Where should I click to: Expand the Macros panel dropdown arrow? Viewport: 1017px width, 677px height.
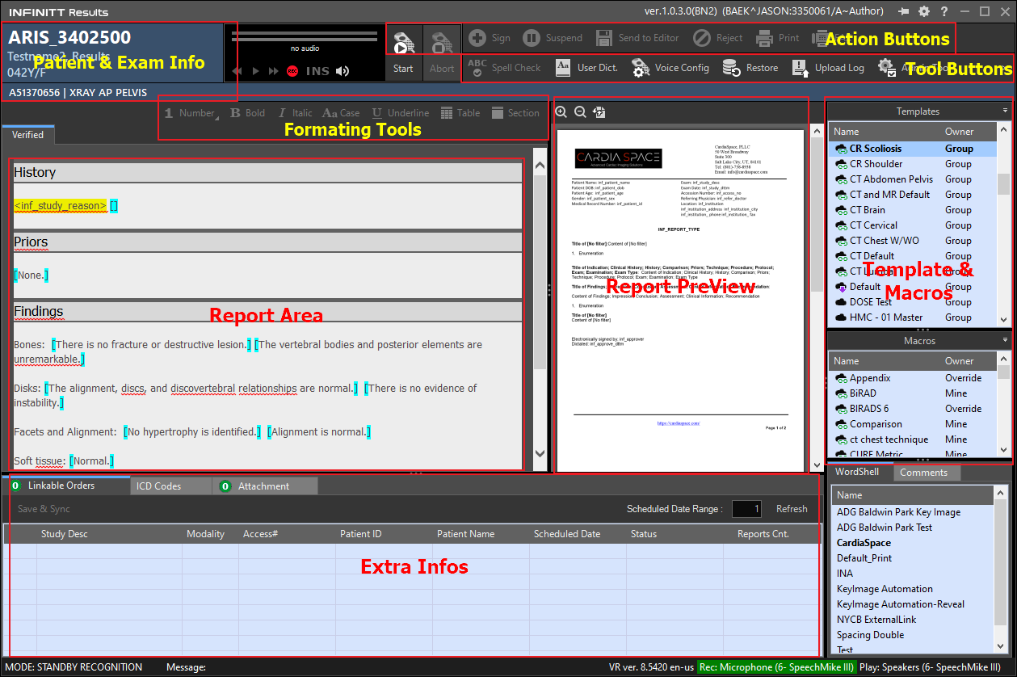pos(1006,340)
